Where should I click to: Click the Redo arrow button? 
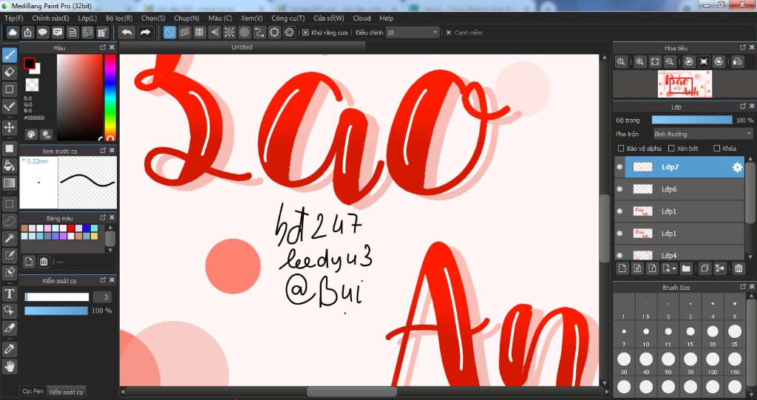point(145,33)
